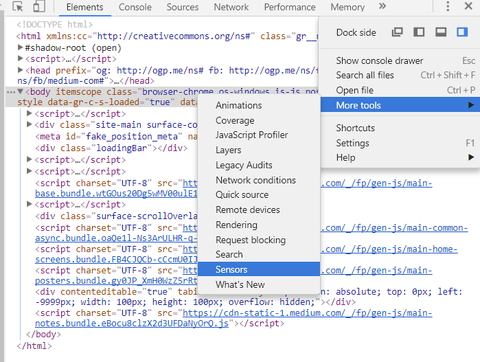Select the closing html tag
Image resolution: width=480 pixels, height=362 pixels.
(34, 346)
